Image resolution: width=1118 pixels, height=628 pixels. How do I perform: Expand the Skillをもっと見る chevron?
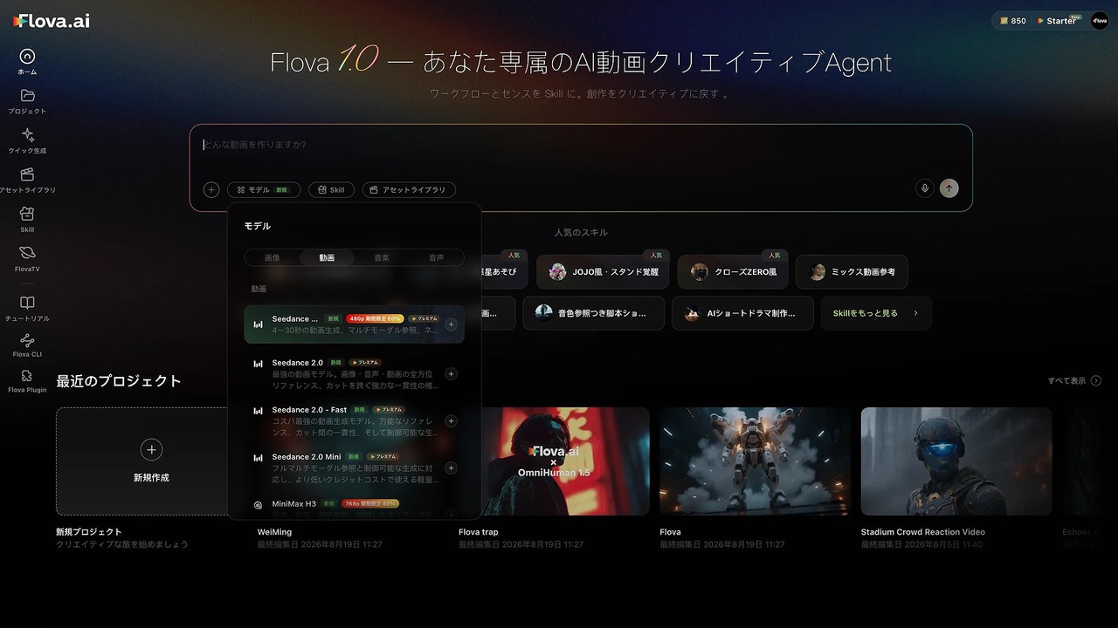tap(915, 313)
